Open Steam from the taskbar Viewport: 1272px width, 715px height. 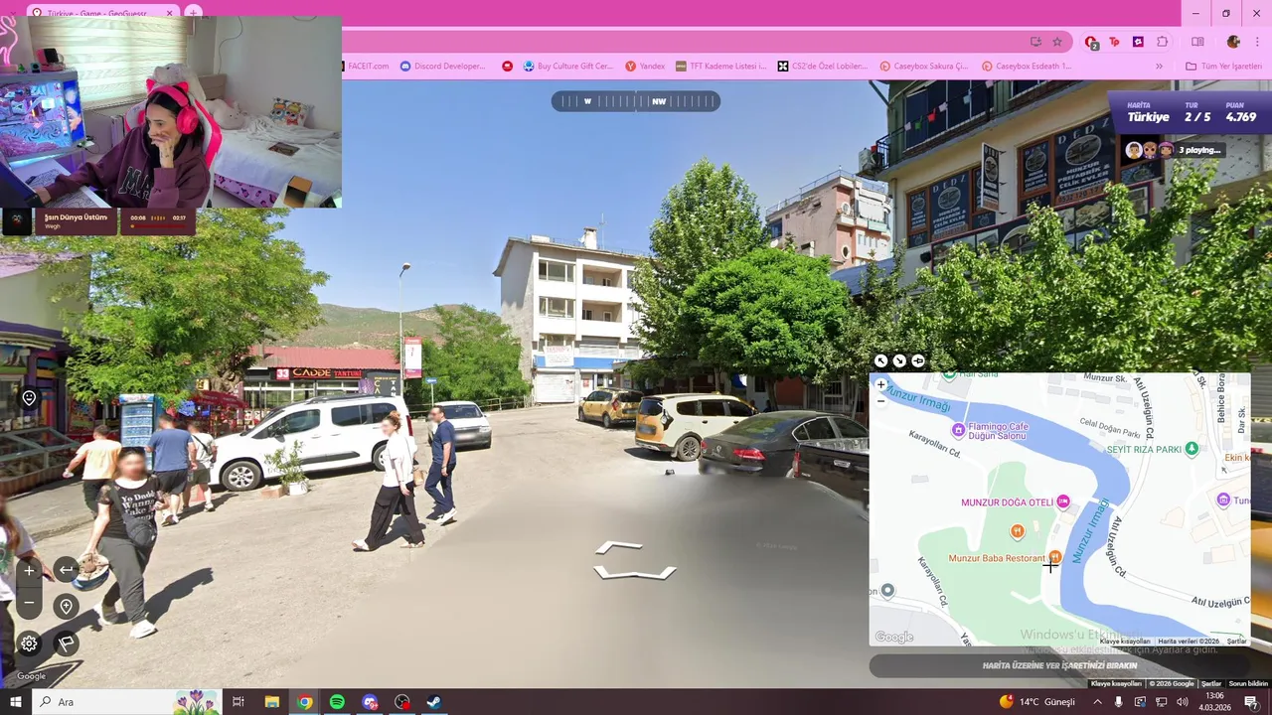point(434,702)
